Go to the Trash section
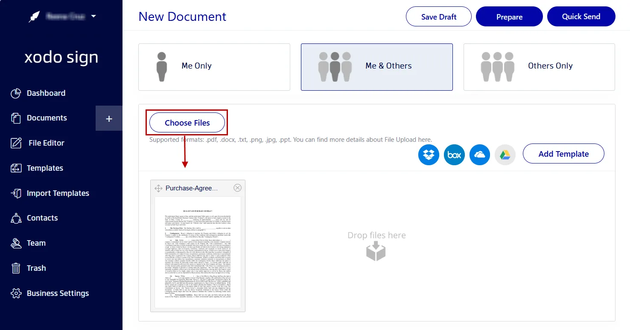Viewport: 630px width, 330px height. [36, 268]
